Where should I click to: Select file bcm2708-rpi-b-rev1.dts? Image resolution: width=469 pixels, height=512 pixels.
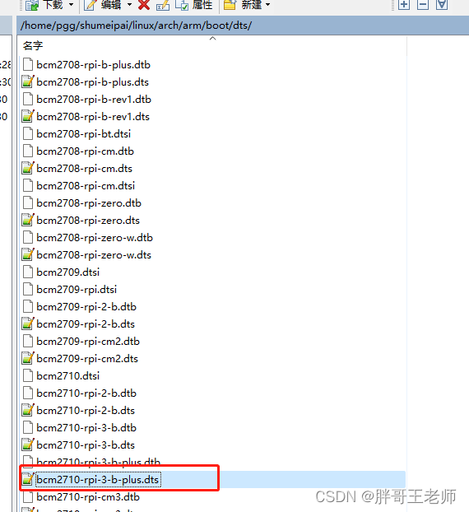point(86,117)
